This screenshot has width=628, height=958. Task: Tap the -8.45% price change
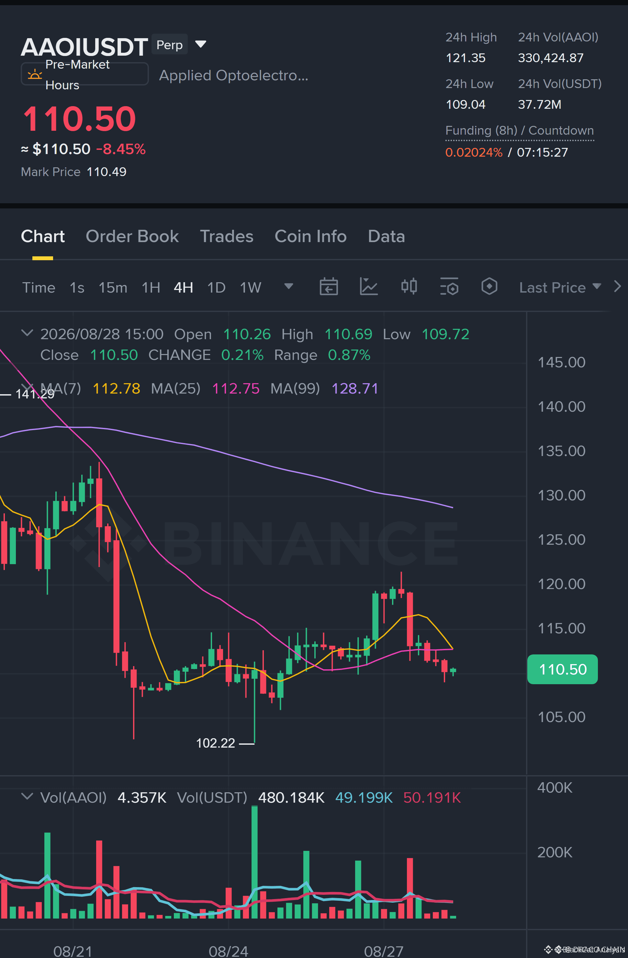(121, 149)
